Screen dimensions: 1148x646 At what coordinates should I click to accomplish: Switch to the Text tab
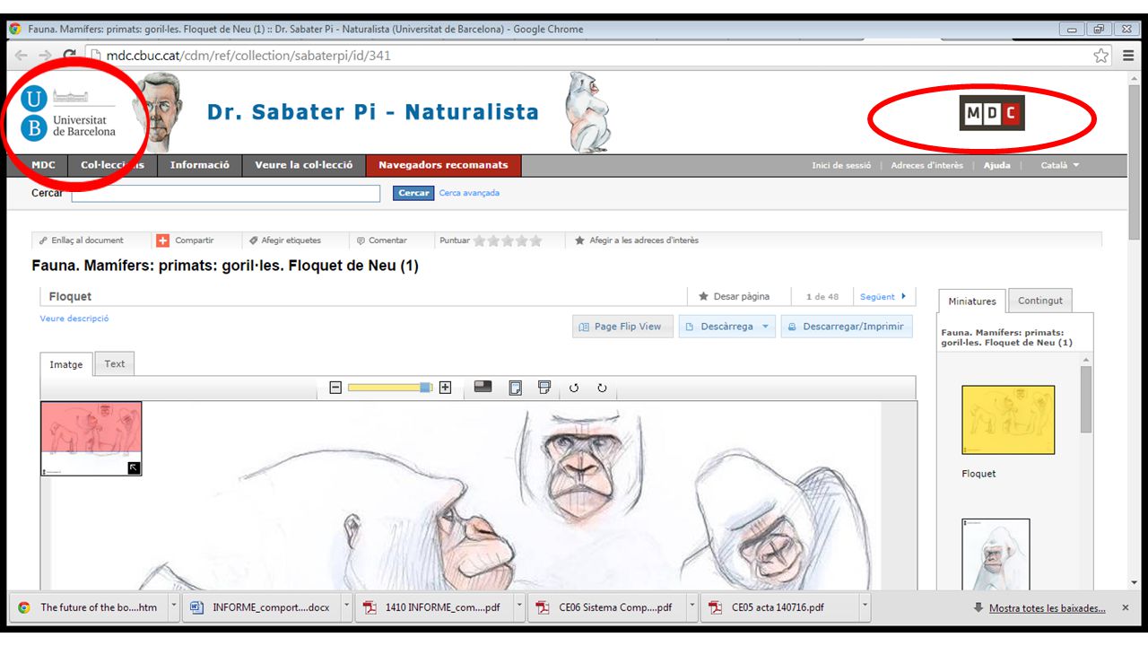[x=115, y=363]
